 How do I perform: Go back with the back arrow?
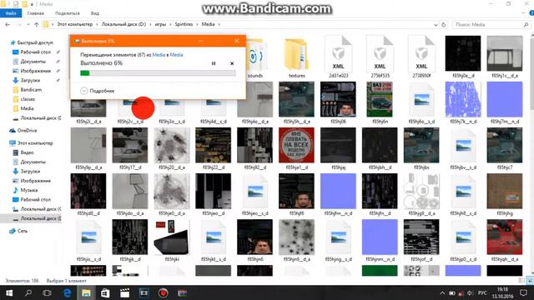coord(8,24)
